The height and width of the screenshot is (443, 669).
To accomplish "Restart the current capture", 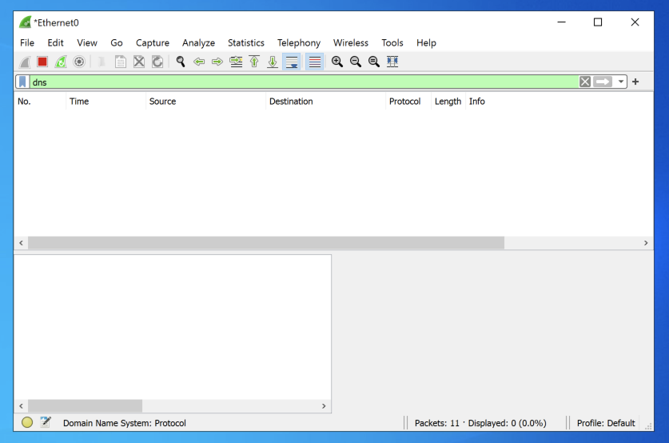I will point(61,62).
